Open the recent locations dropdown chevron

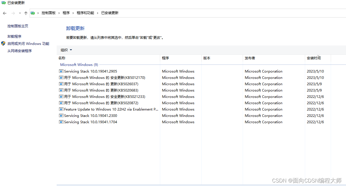(20, 13)
